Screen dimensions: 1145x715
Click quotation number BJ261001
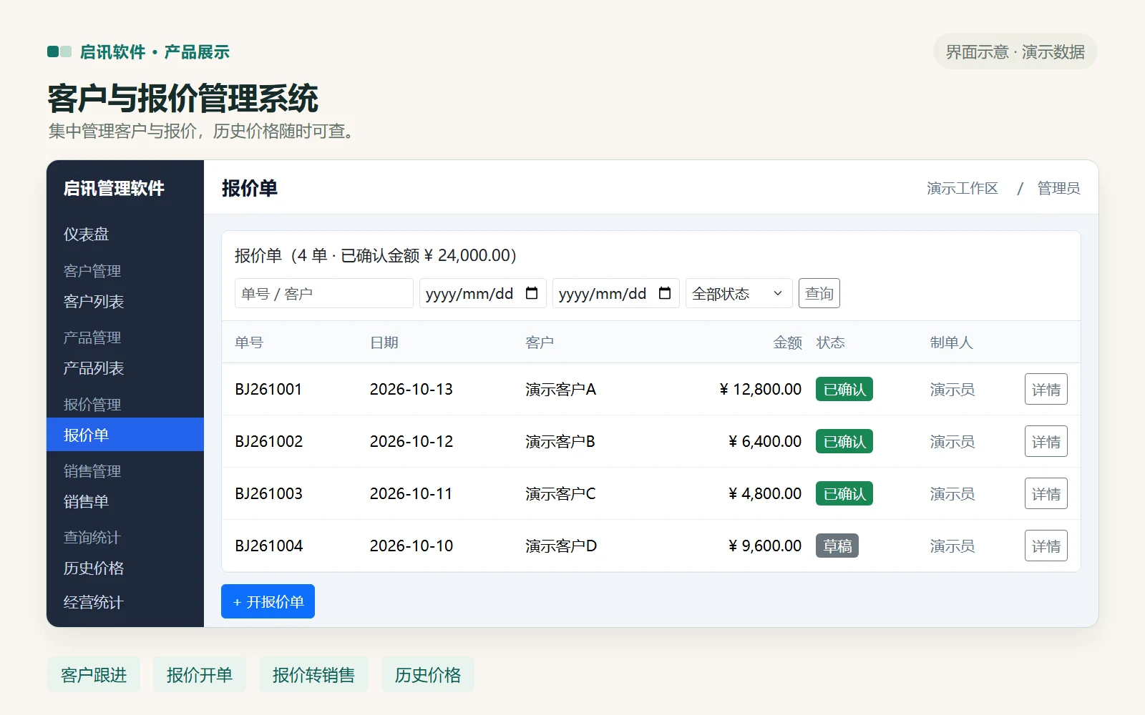point(268,389)
